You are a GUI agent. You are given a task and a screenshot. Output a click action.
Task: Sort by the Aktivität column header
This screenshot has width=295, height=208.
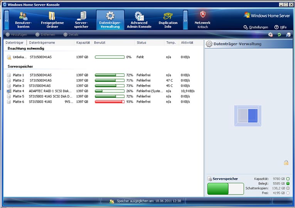(187, 43)
